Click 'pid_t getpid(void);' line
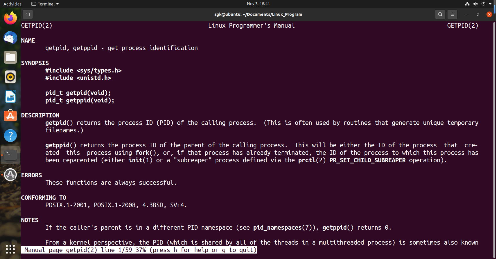The image size is (496, 259). 78,93
